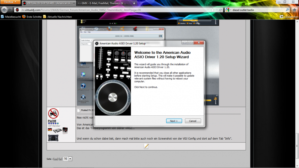Click the 'Posted Fri' timestamp text
This screenshot has width=299, height=168.
87,110
